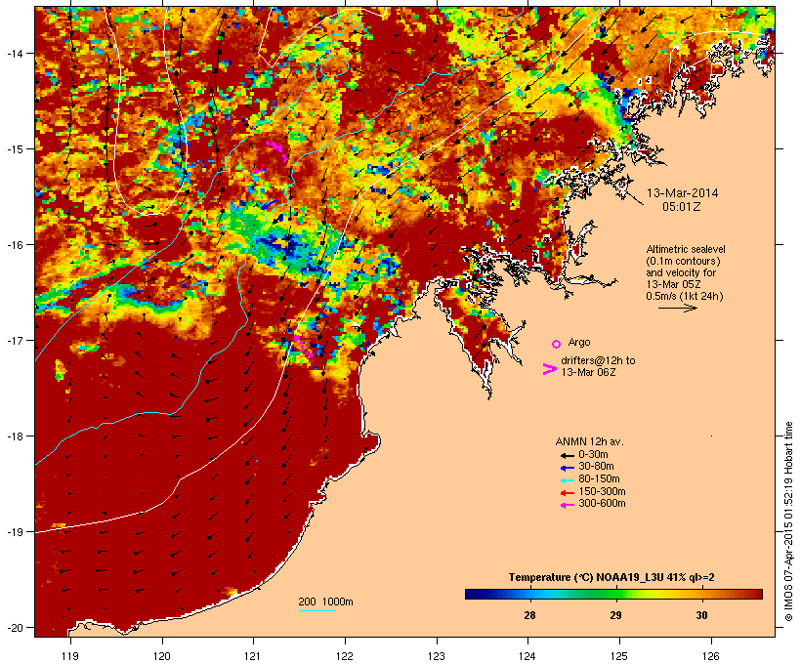Click the 0.5m/s velocity scale arrow
Image resolution: width=801 pixels, height=664 pixels.
(x=677, y=308)
